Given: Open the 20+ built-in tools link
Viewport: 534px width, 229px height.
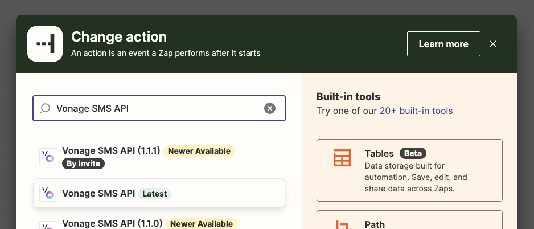Looking at the screenshot, I should (x=416, y=111).
